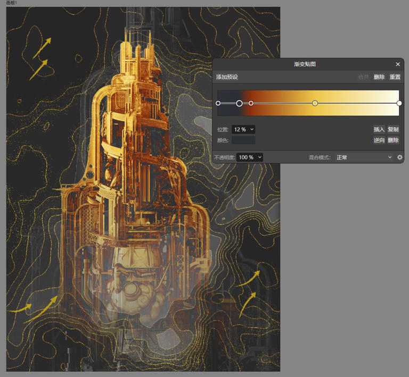This screenshot has width=409, height=377.
Task: Click 添加预设 to add a preset
Action: point(227,77)
